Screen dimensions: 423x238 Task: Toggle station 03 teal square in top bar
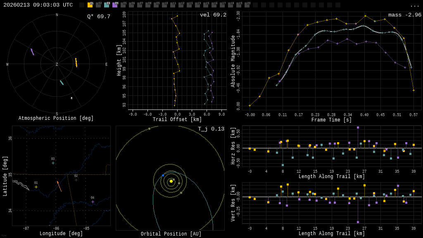pyautogui.click(x=107, y=5)
